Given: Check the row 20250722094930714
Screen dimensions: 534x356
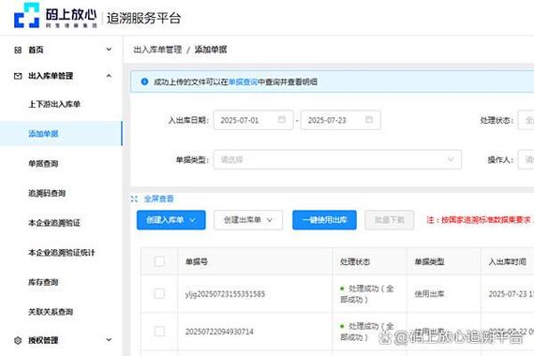Looking at the screenshot, I should [x=159, y=331].
